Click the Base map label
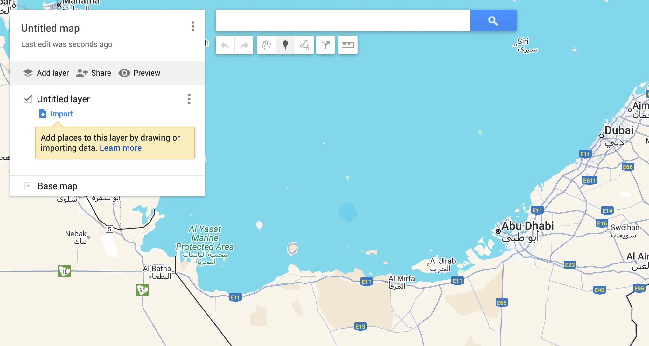The image size is (649, 346). point(57,186)
